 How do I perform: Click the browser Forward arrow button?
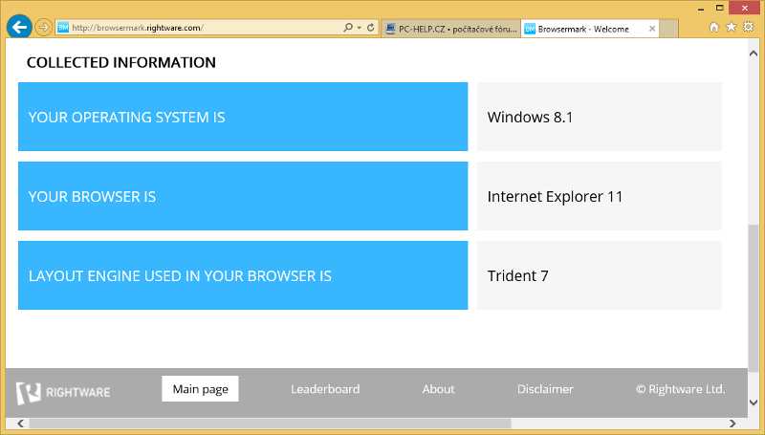[x=44, y=28]
